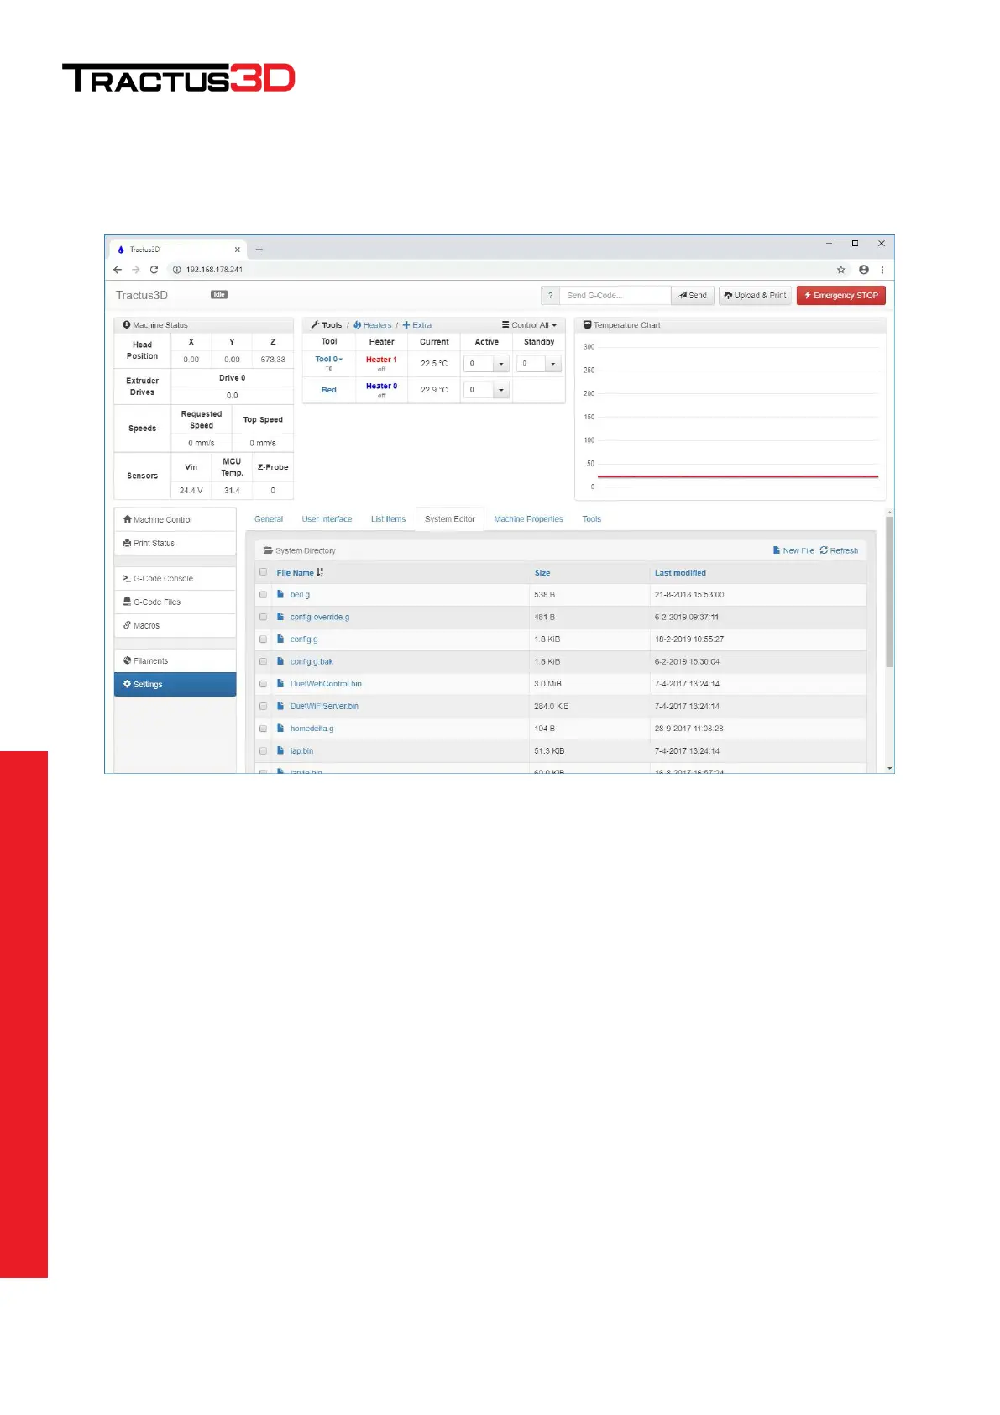The image size is (1000, 1415).
Task: Click the Refresh icon in System Directory
Action: (824, 550)
